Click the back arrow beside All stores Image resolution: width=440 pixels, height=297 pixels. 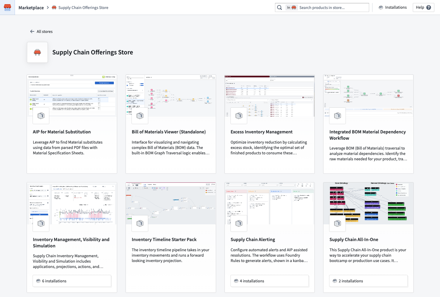[32, 31]
